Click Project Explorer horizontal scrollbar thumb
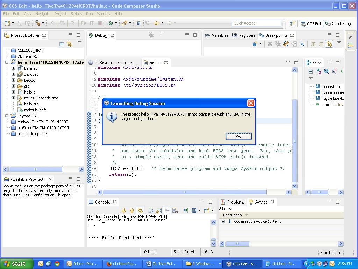 36,170
